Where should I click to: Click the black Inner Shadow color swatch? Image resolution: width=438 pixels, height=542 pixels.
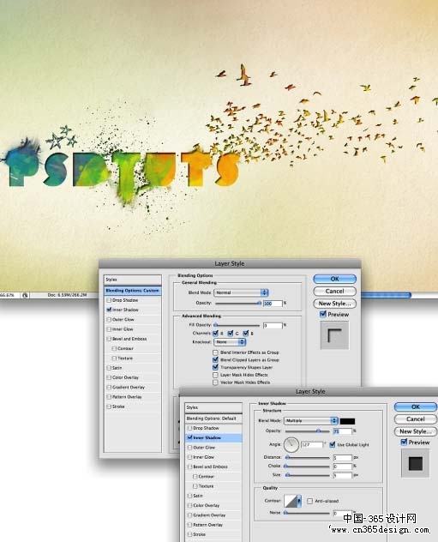[347, 421]
